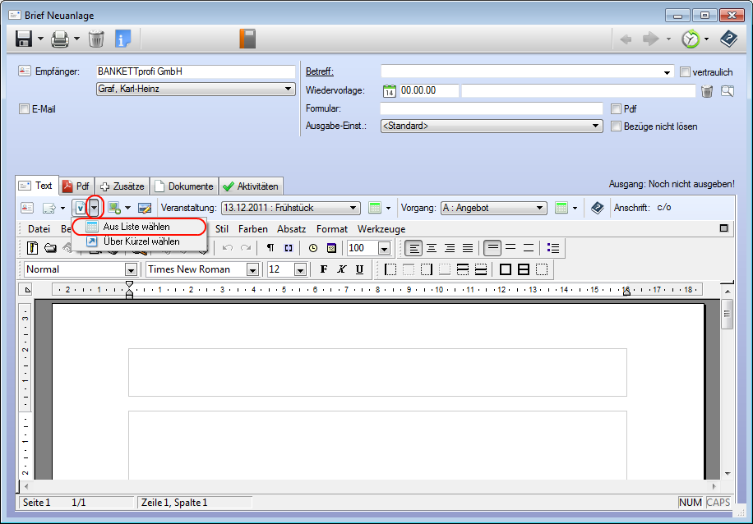Enable the vertraulich checkbox
The image size is (753, 524).
(686, 72)
